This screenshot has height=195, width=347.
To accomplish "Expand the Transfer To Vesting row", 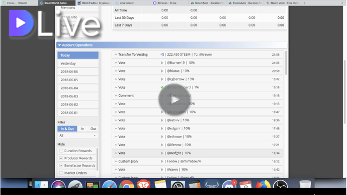I will (116, 55).
